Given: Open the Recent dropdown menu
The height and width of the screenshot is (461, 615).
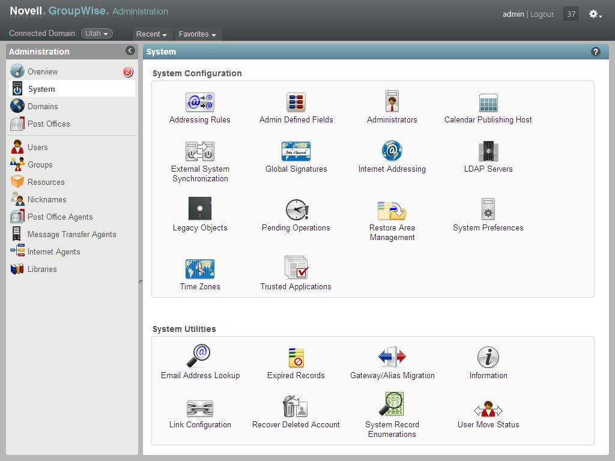Looking at the screenshot, I should click(x=151, y=34).
